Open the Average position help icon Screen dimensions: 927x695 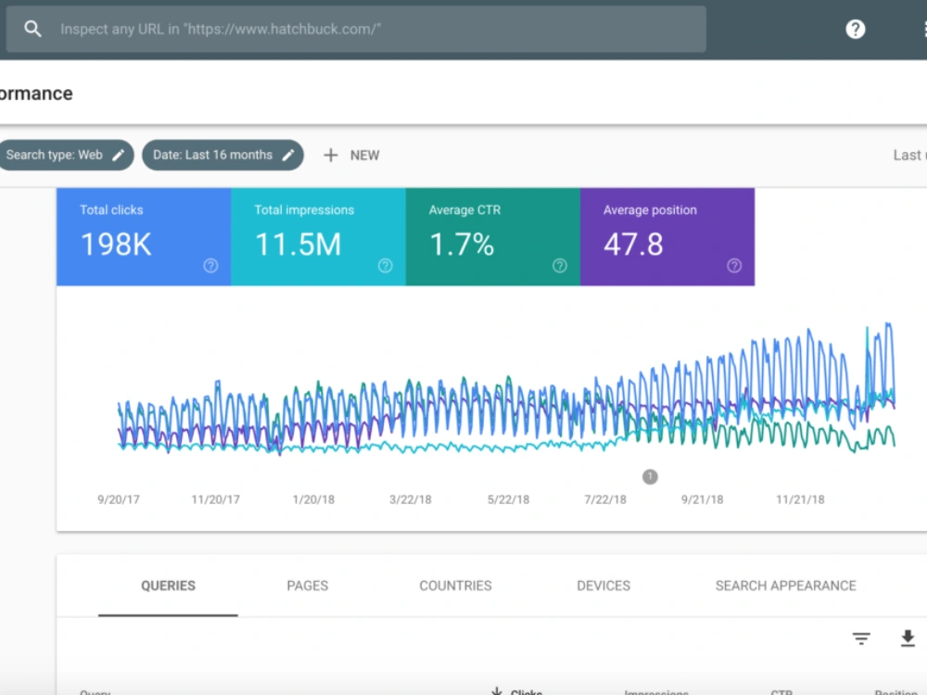point(733,266)
